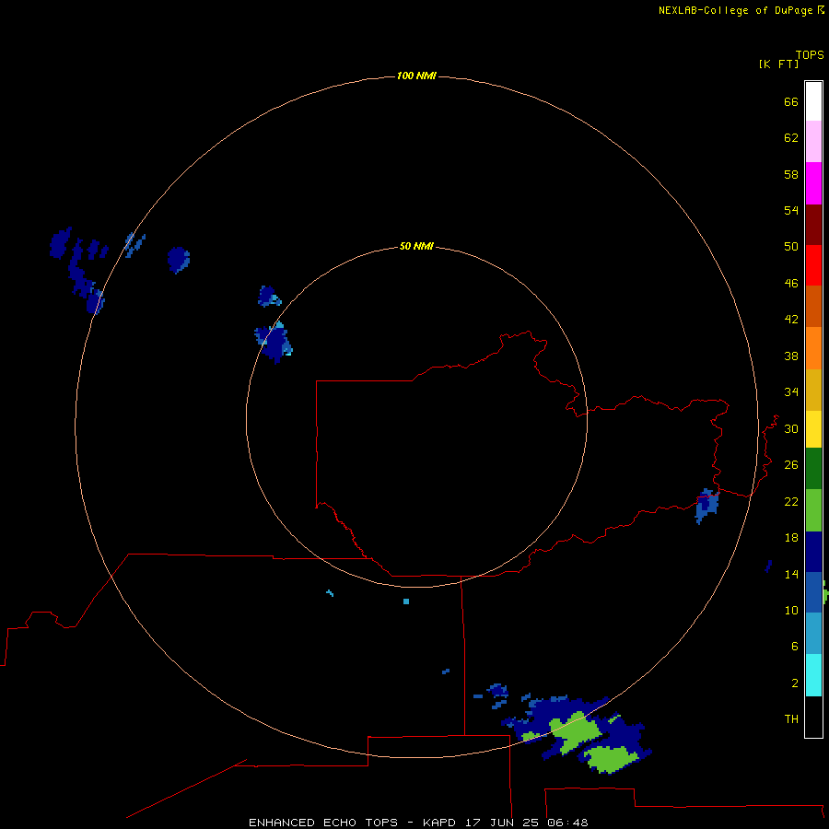Click the dark green swatch between 22 and 26
829x829 pixels.
point(813,468)
